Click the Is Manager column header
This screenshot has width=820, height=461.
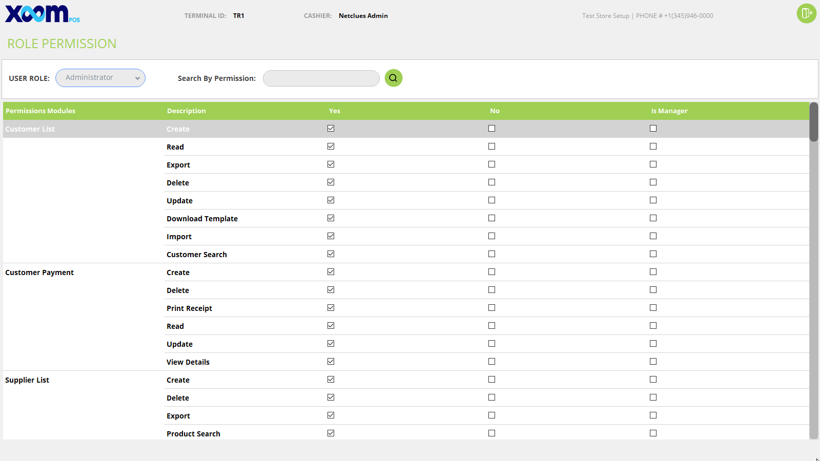point(669,111)
